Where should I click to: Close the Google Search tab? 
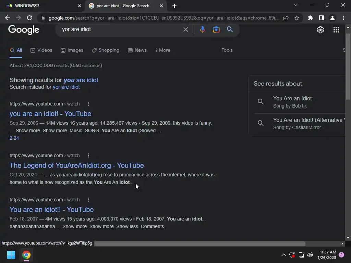(161, 6)
